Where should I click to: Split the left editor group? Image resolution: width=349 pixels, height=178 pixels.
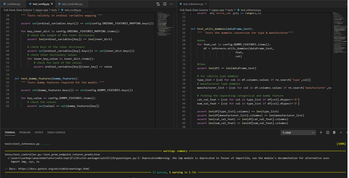pyautogui.click(x=165, y=4)
